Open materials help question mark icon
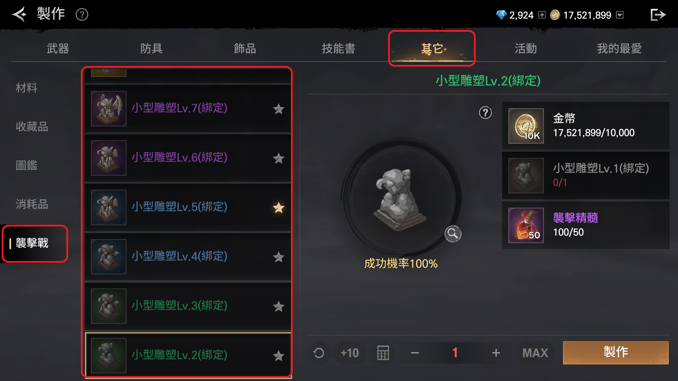 485,113
